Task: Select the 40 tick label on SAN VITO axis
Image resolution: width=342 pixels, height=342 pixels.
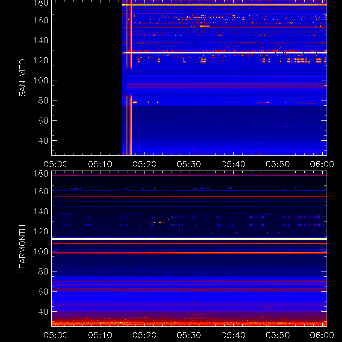Action: click(43, 141)
